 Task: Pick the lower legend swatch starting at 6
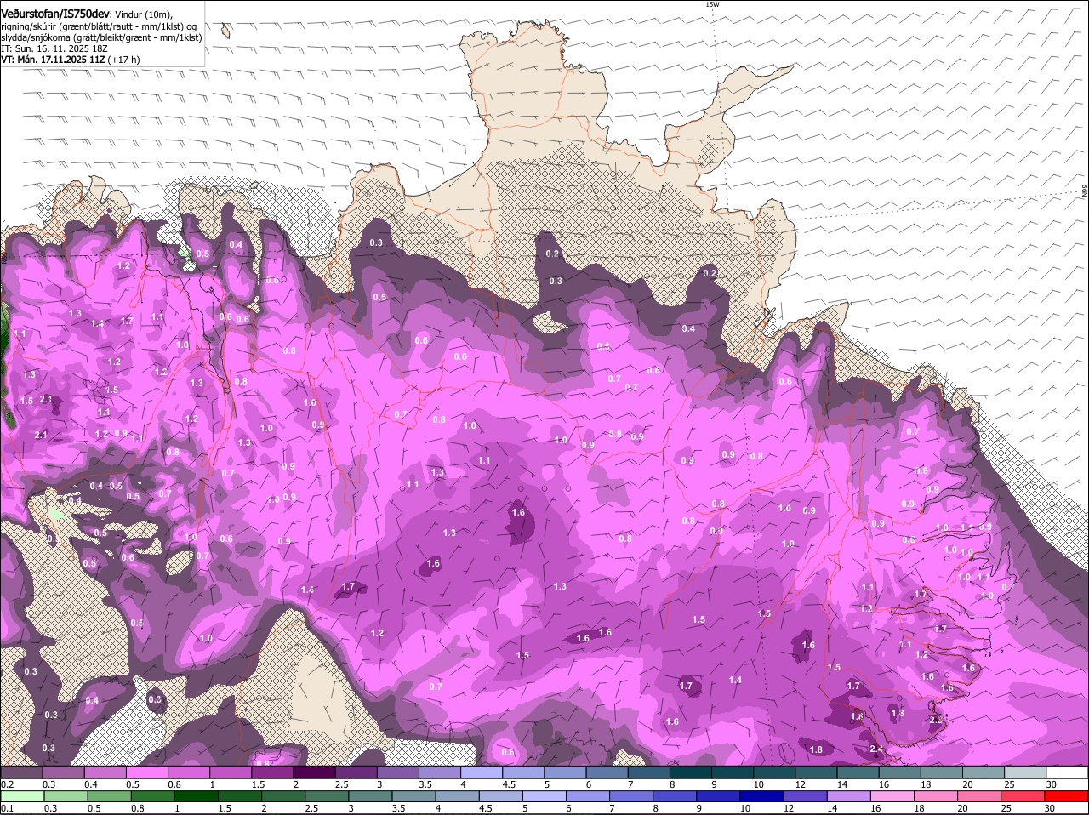[x=589, y=796]
